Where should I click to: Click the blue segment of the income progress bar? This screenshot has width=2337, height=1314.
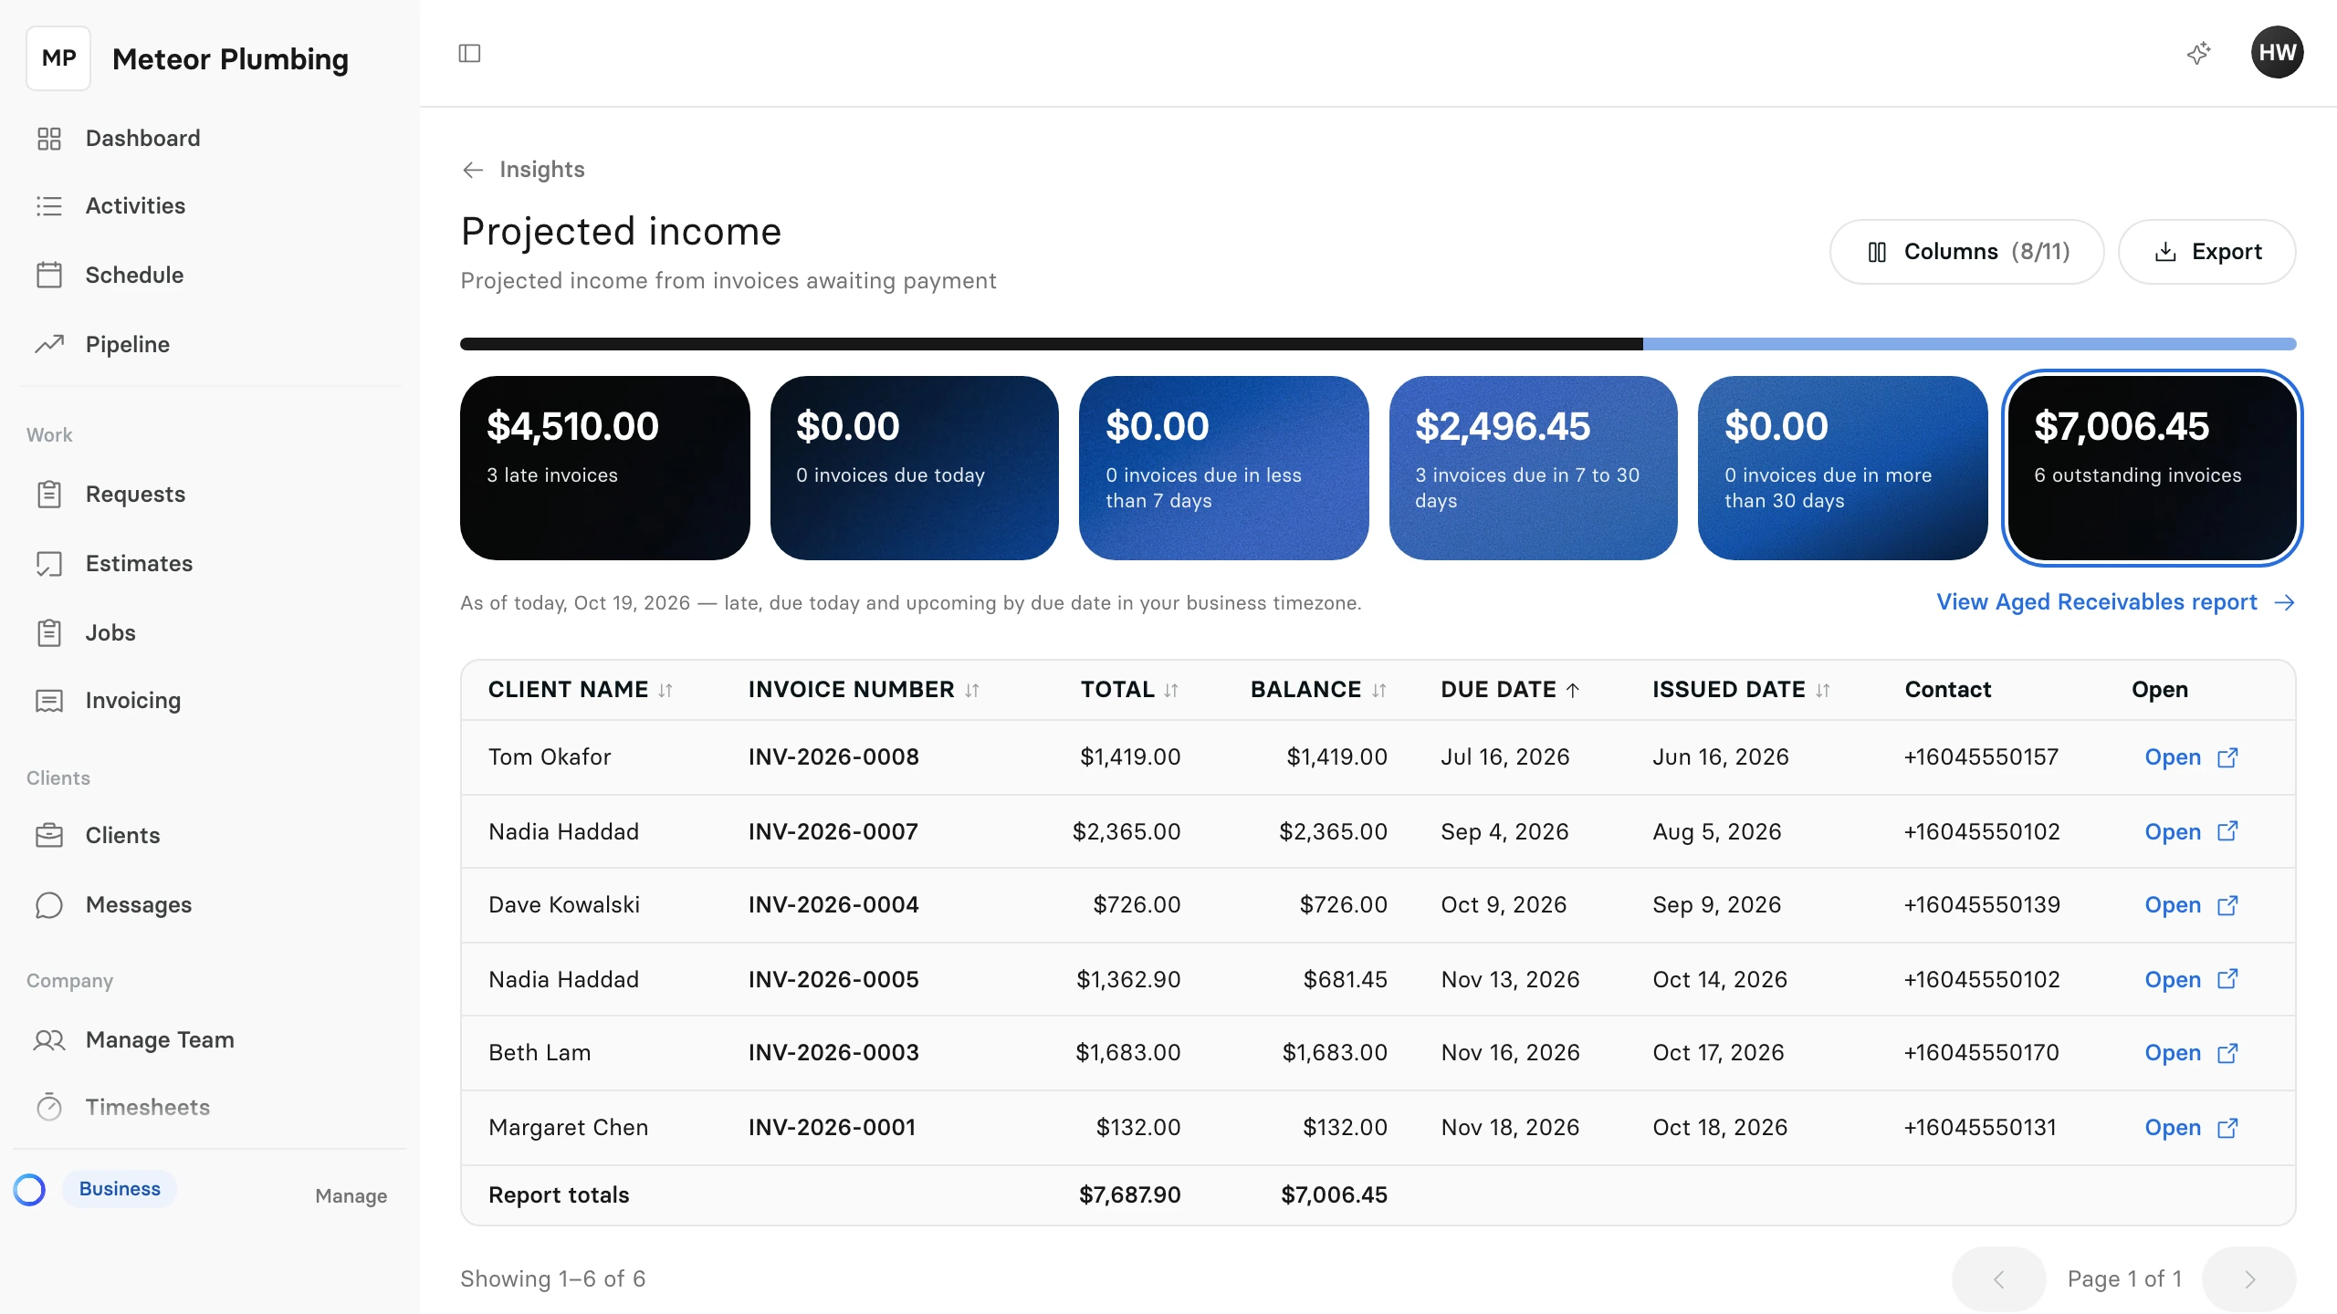coord(1969,344)
